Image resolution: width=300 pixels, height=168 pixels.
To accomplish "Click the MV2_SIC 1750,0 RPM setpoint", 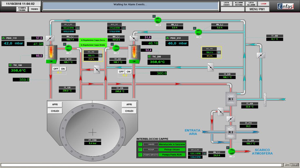I will (115, 32).
